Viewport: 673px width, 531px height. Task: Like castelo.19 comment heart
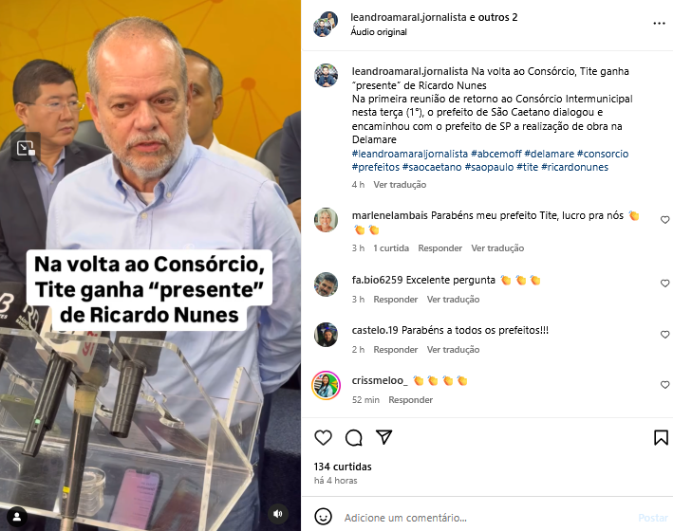coord(664,334)
